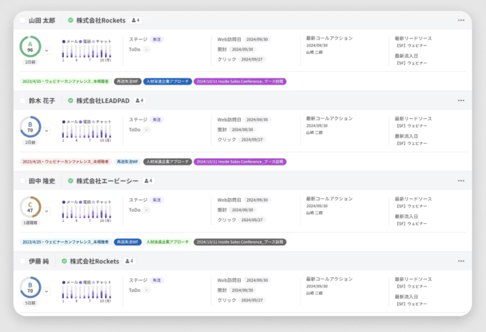Expand the score dropdown for 田中 隆史
Screen dimensions: 486x332
coord(47,211)
